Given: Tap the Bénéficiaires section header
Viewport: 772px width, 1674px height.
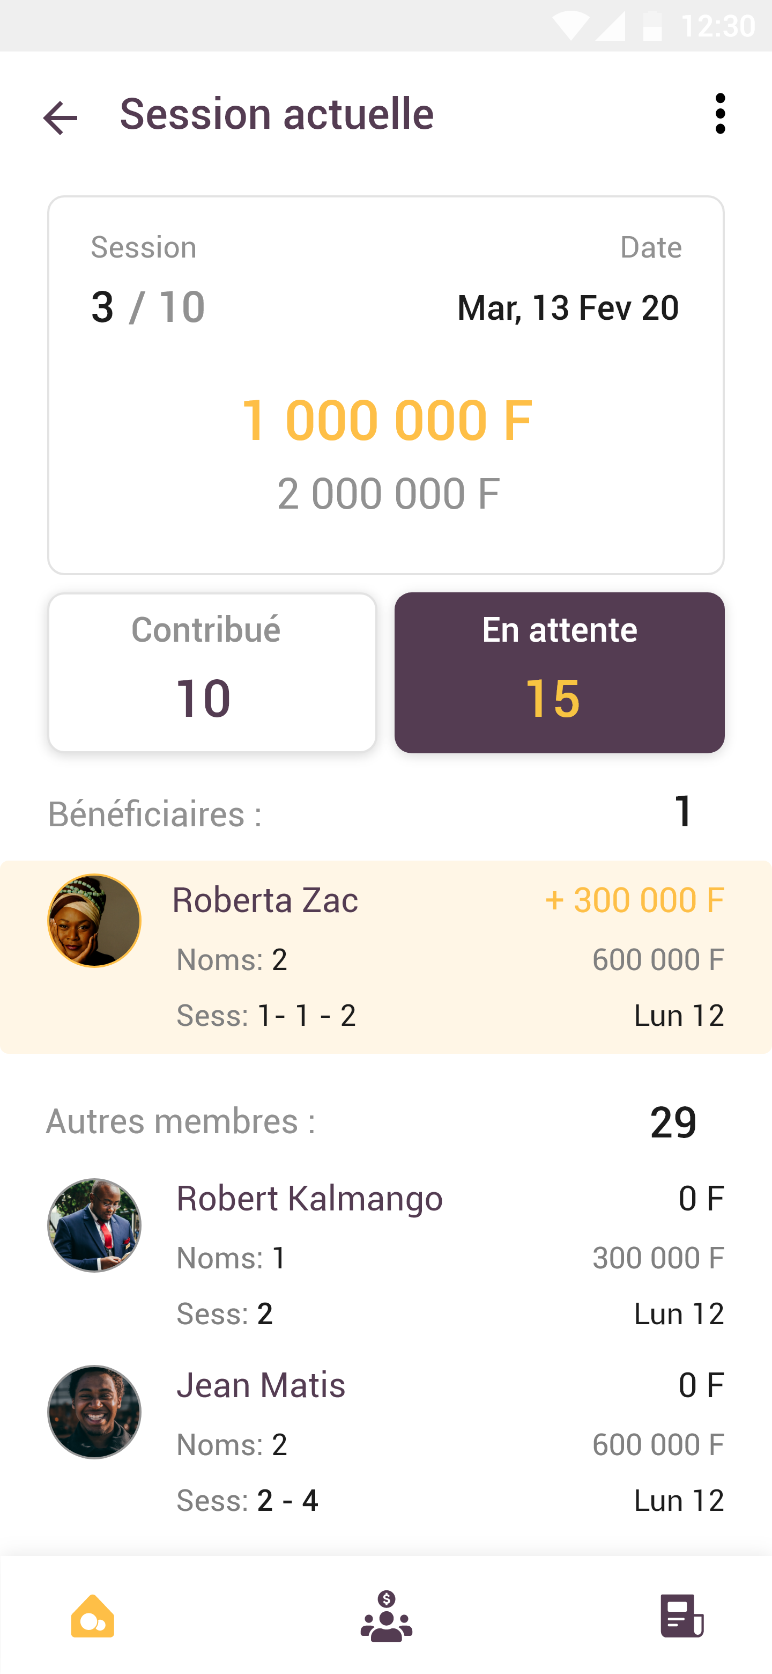Looking at the screenshot, I should tap(155, 813).
